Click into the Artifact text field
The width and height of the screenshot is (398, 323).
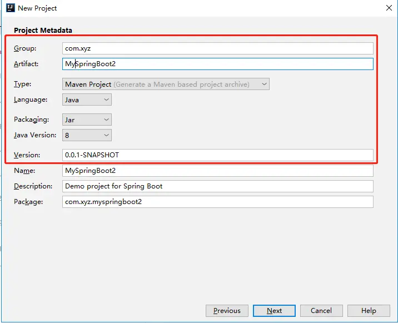point(217,64)
